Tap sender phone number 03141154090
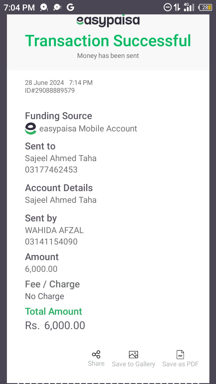This screenshot has height=384, width=216. (x=51, y=241)
